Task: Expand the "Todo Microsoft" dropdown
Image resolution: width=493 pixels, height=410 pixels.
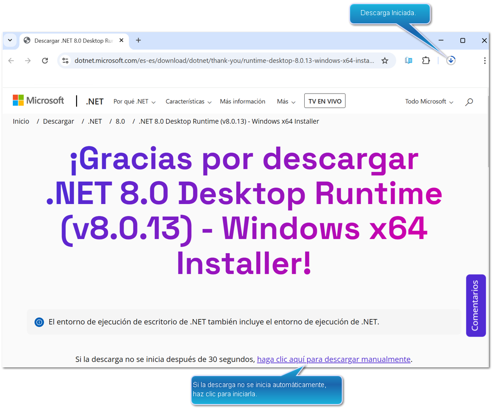Action: point(428,101)
